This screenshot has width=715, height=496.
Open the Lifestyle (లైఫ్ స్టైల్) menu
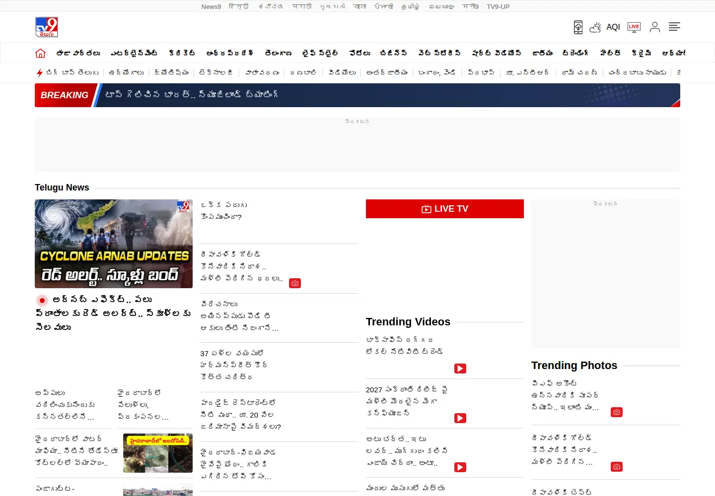320,53
